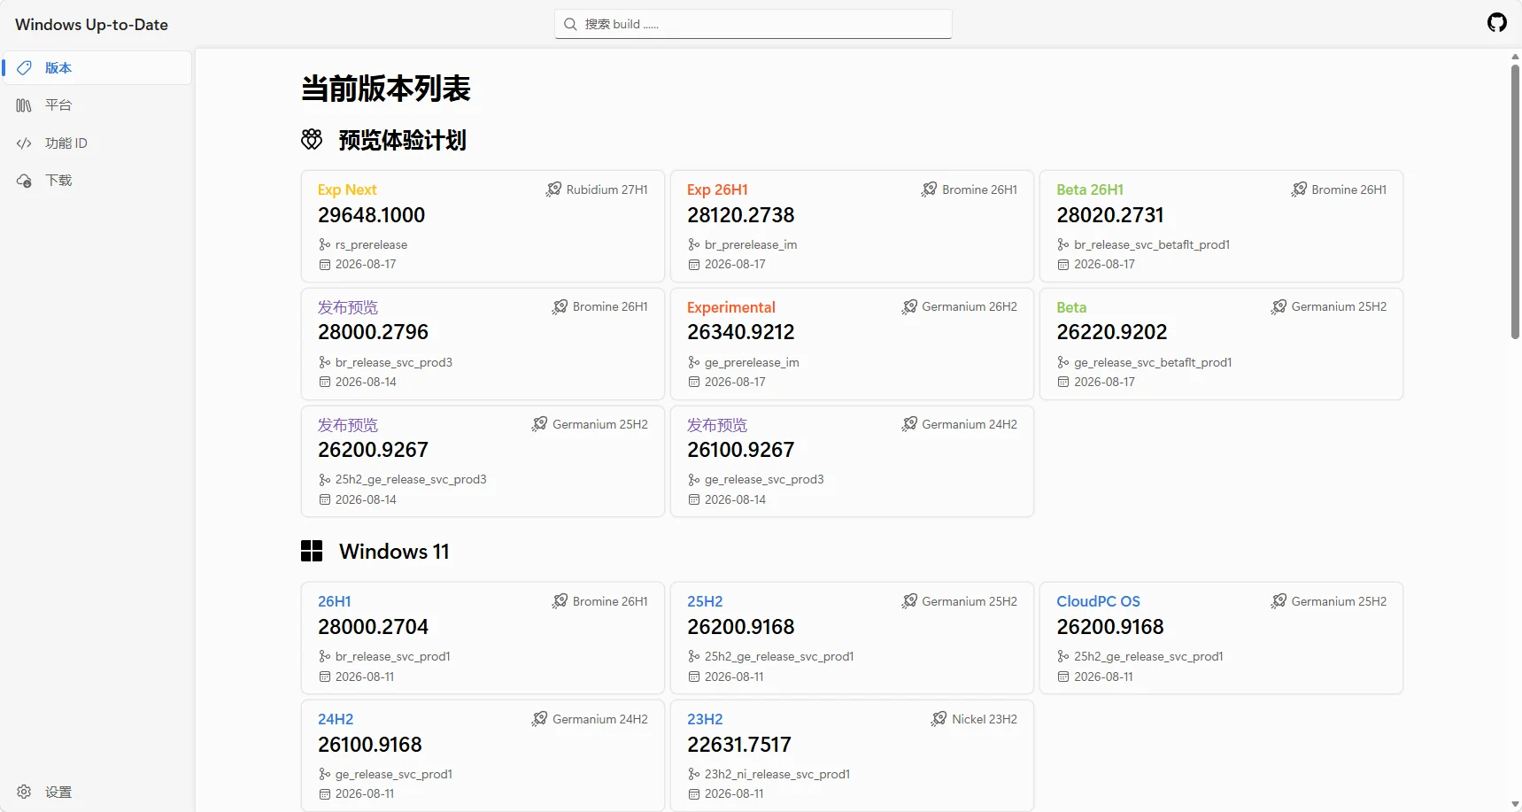Click the 25H2 release title
The height and width of the screenshot is (812, 1522).
tap(705, 601)
